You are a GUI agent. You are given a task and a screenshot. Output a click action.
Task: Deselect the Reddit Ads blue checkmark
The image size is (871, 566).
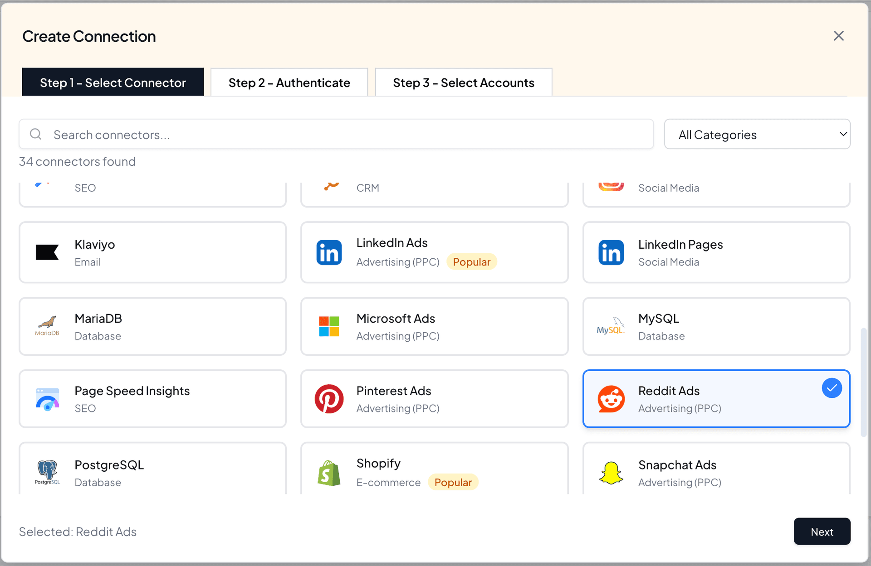click(832, 388)
